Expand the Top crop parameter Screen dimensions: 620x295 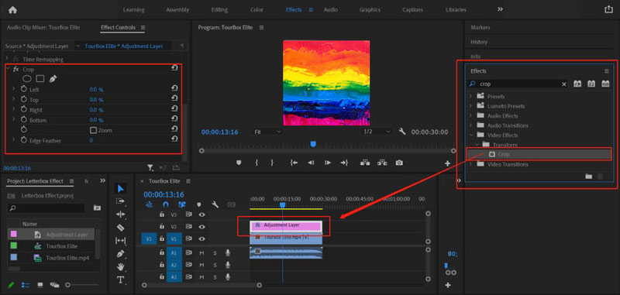(14, 100)
